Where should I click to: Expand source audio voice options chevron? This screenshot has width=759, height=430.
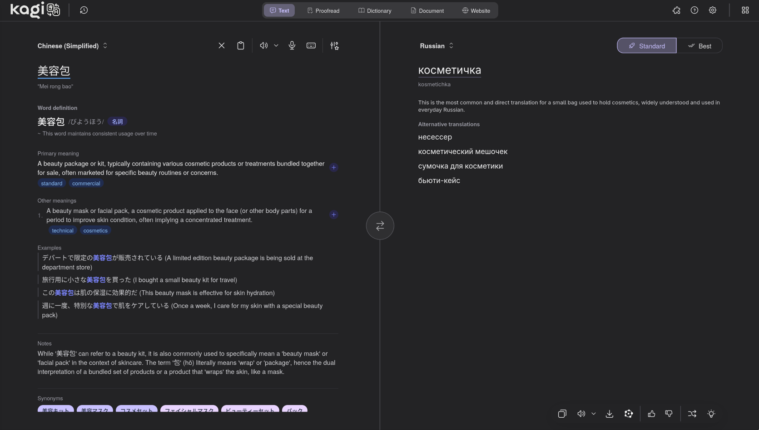pyautogui.click(x=276, y=46)
